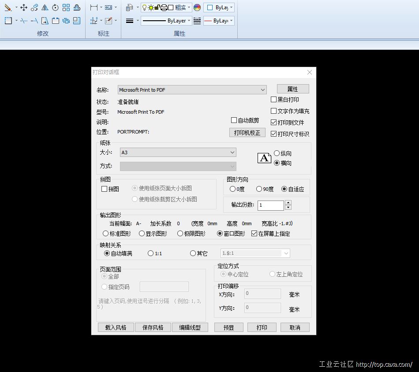Open the ByLayer color dropdown swatch
This screenshot has height=372, width=419.
(219, 7)
